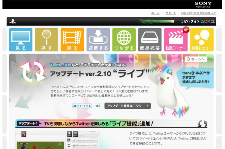This screenshot has height=149, width=225.
Task: Click the ホームへ button
Action: coord(196,59)
